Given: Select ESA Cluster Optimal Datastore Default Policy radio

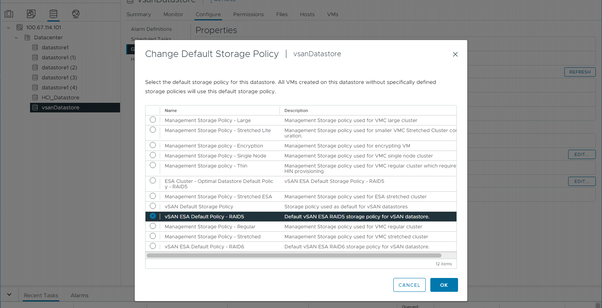Looking at the screenshot, I should tap(153, 181).
